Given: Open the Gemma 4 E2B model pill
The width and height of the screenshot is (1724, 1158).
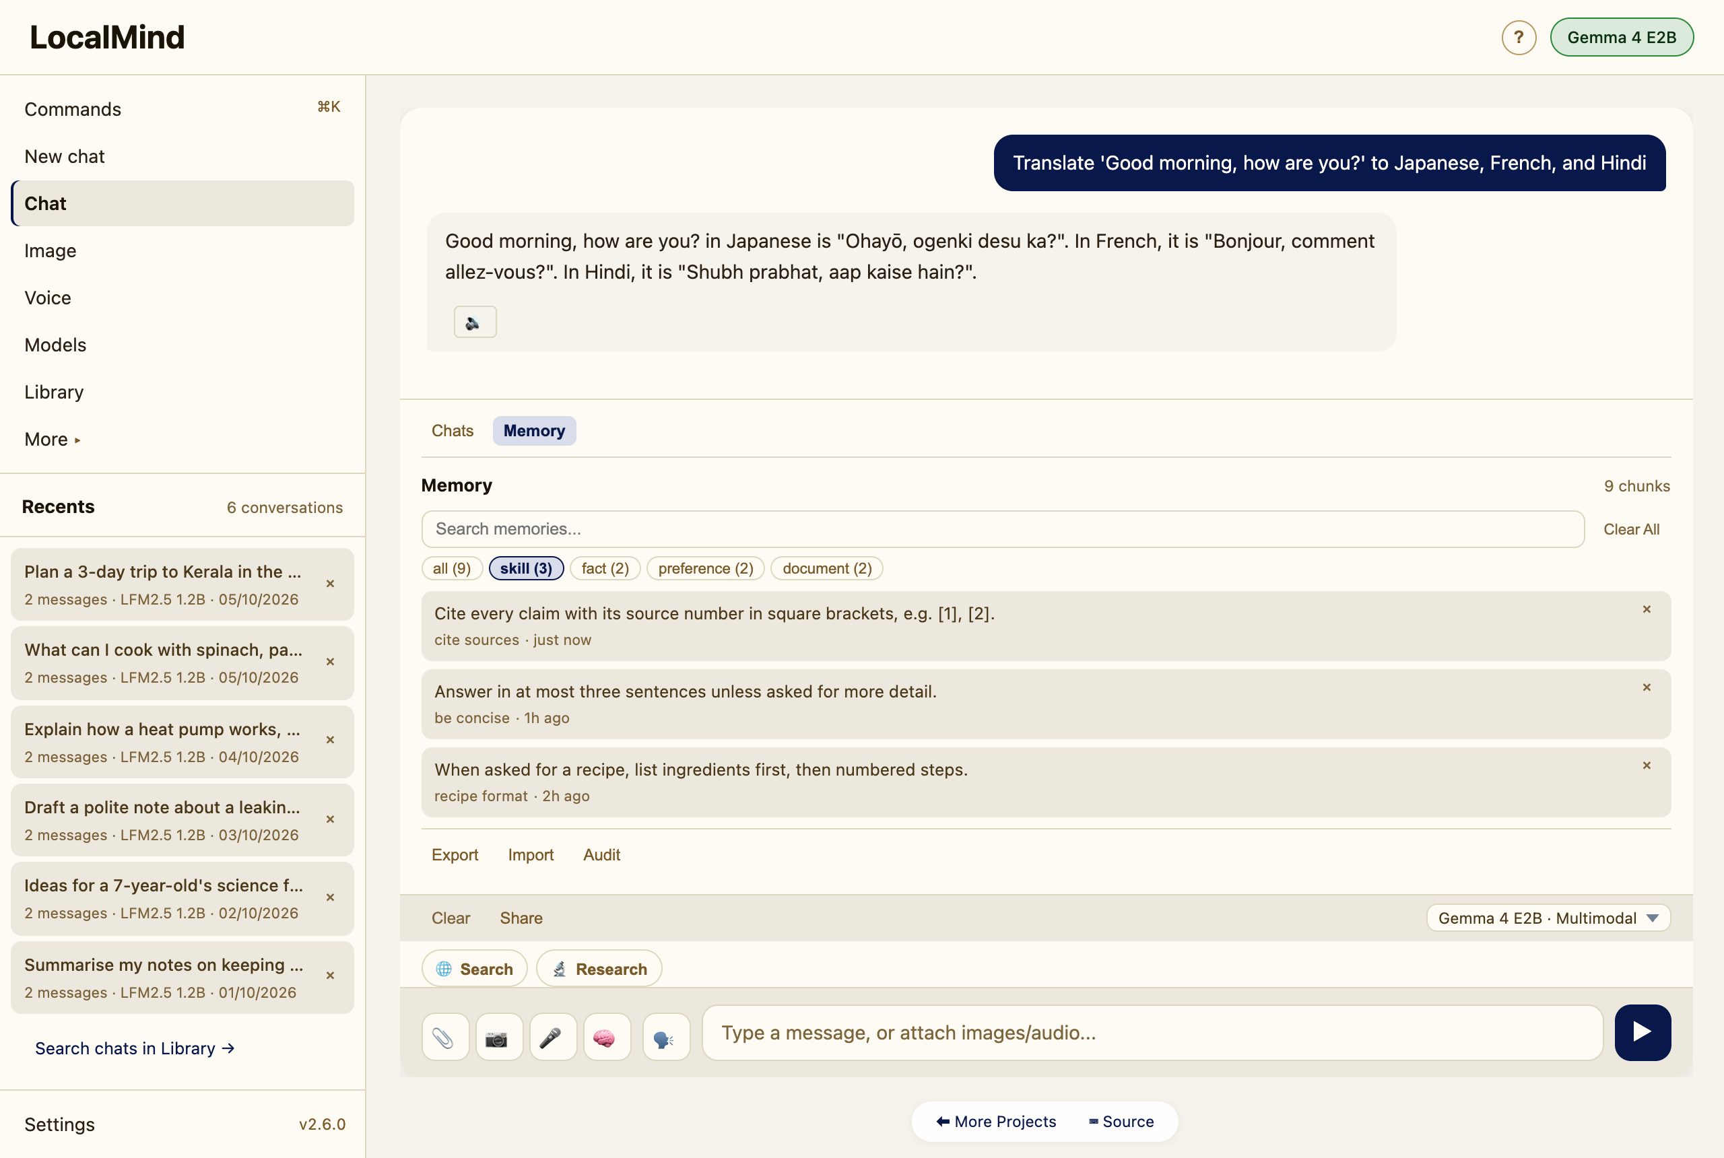Looking at the screenshot, I should [x=1620, y=37].
